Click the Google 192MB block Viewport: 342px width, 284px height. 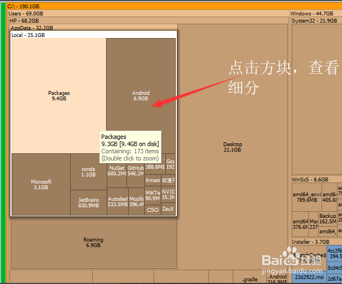170,164
